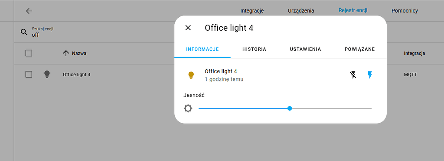Go to Urządzenia section

click(301, 11)
